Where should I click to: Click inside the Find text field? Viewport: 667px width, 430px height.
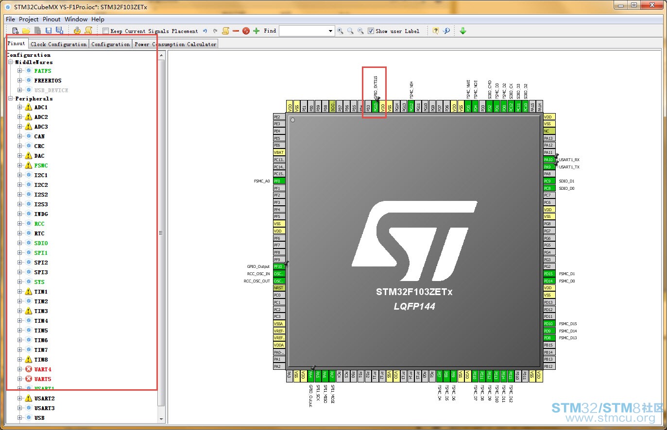303,31
